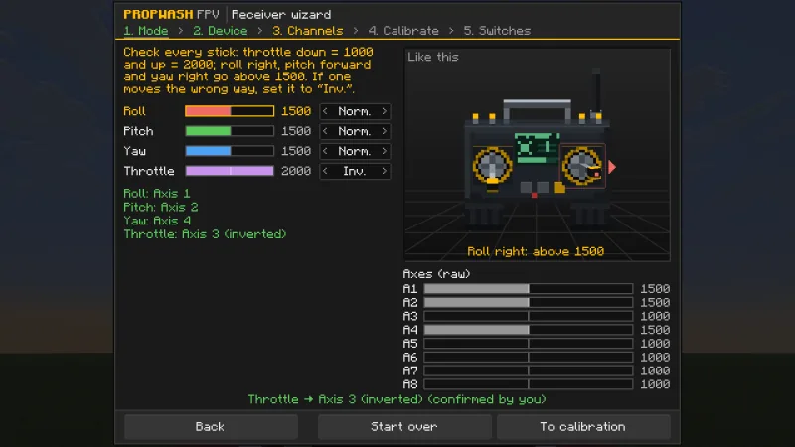Click the purple Throttle channel bar
The width and height of the screenshot is (795, 447).
click(230, 171)
